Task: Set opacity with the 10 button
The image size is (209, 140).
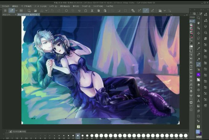Action: 191,88
